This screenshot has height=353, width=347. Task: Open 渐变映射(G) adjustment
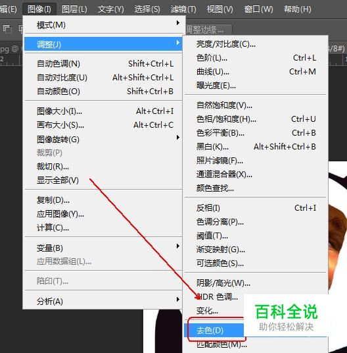point(255,250)
